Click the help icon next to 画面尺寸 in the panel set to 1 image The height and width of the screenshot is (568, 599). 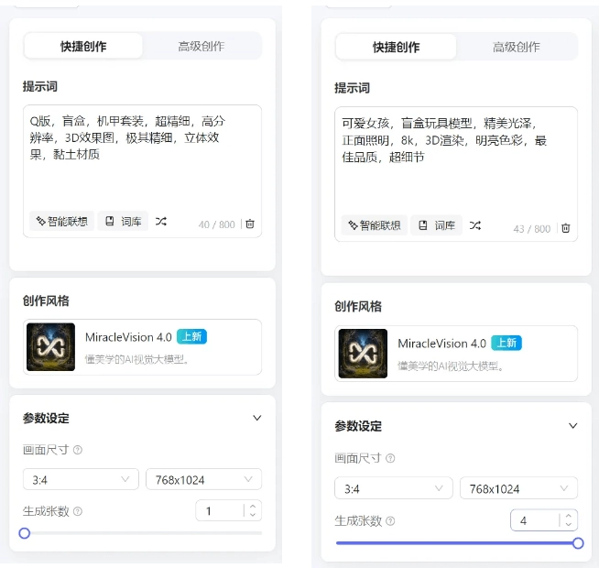click(x=78, y=450)
